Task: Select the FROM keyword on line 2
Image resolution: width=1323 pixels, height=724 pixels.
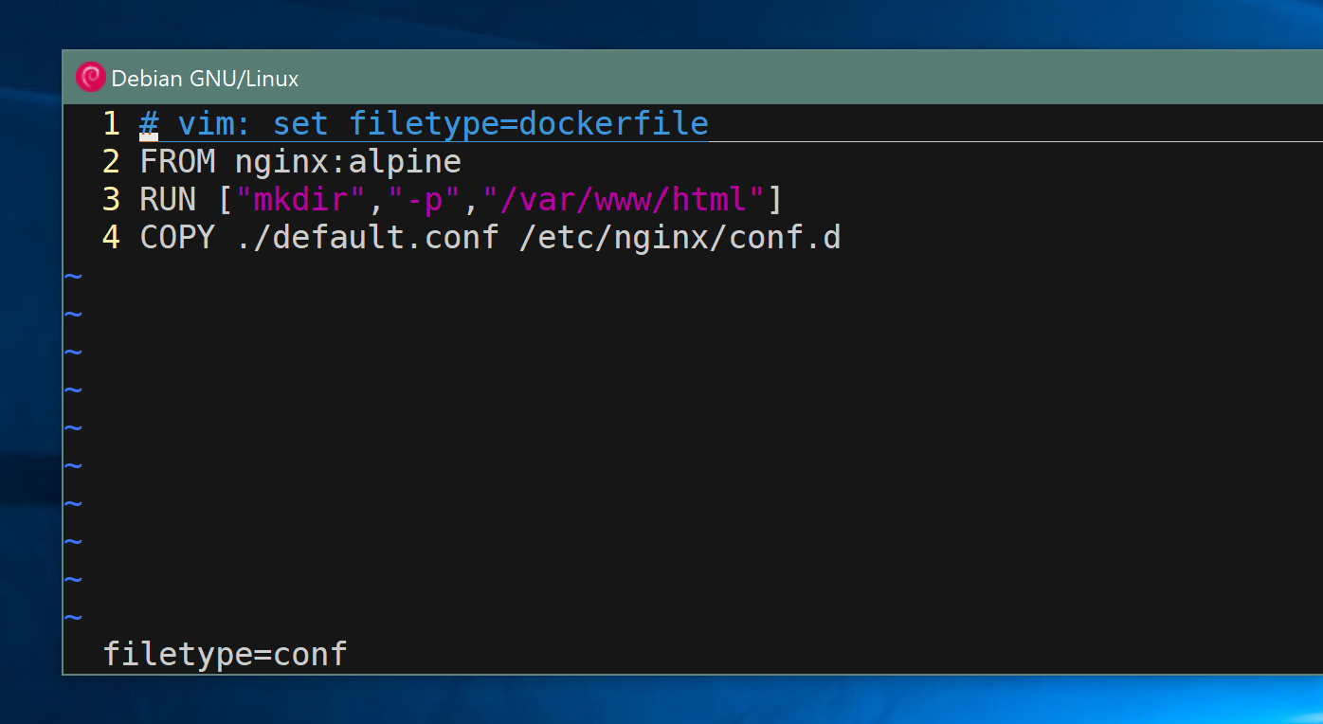Action: coord(176,161)
